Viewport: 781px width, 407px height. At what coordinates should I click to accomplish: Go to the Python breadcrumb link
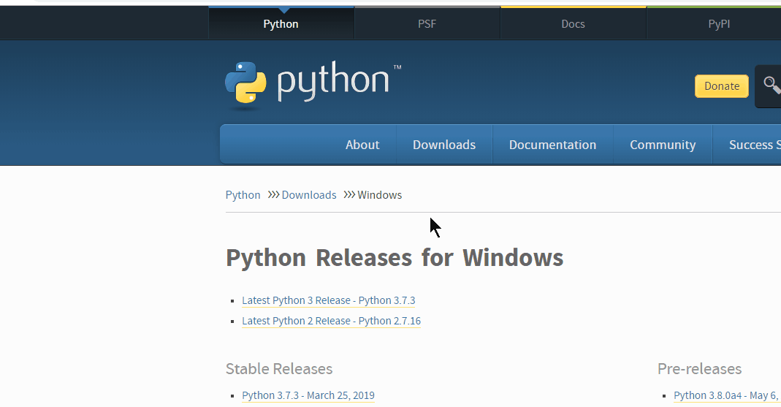[x=243, y=195]
